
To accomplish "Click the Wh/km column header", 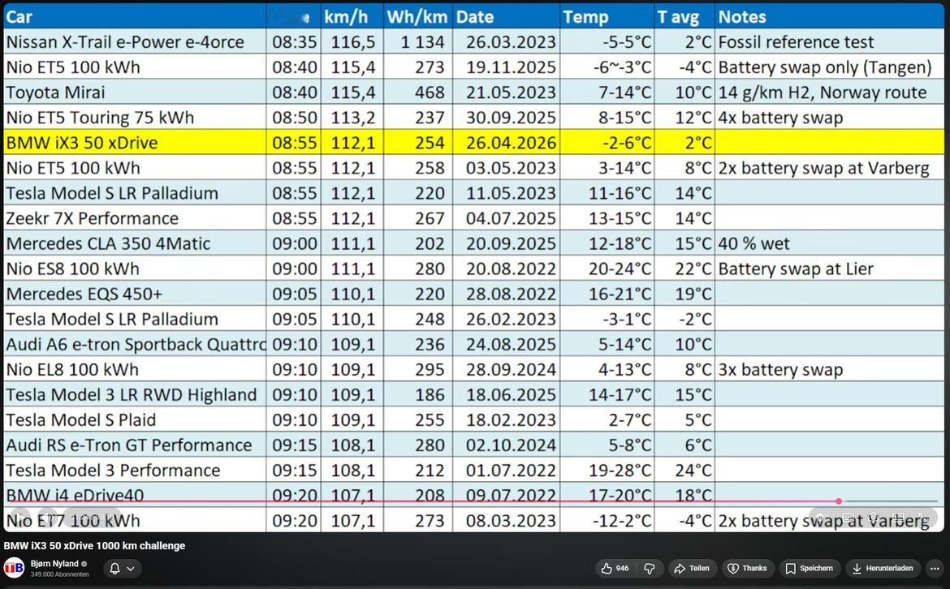I will click(x=417, y=17).
